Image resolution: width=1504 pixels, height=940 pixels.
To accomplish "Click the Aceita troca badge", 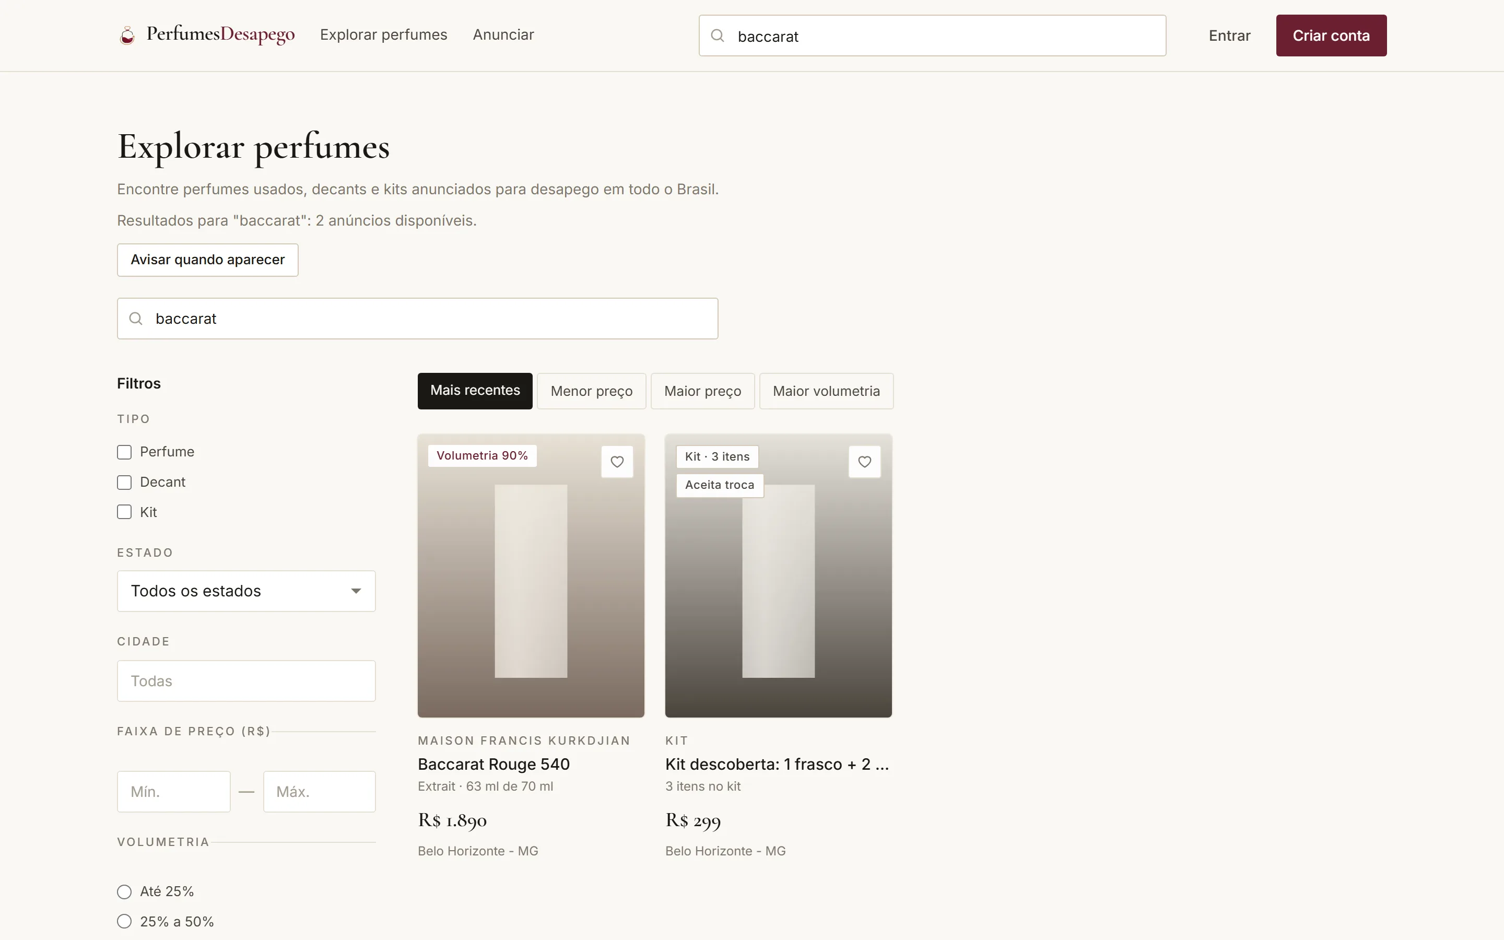I will [720, 485].
